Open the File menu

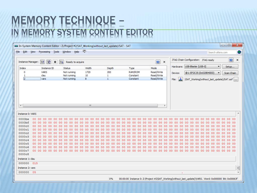[x=18, y=52]
